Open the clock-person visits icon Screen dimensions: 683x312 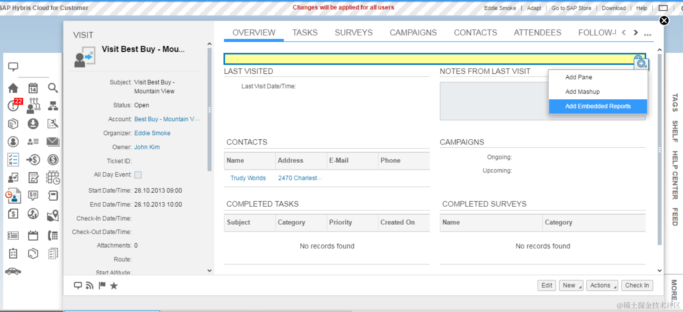click(13, 196)
